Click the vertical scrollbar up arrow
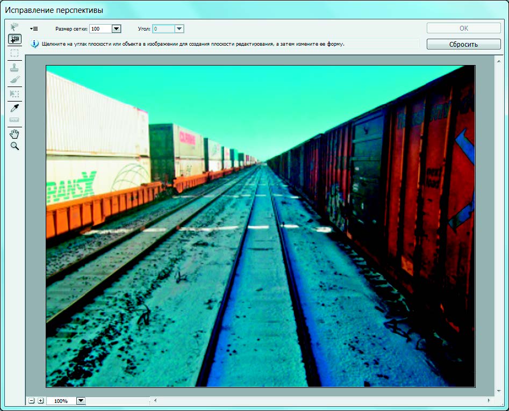Screen dimensions: 509x411 click(x=499, y=61)
